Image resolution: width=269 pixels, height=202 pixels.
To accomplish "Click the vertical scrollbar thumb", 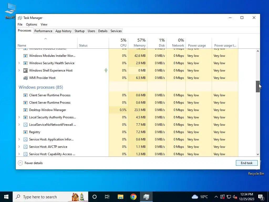I will [x=258, y=87].
